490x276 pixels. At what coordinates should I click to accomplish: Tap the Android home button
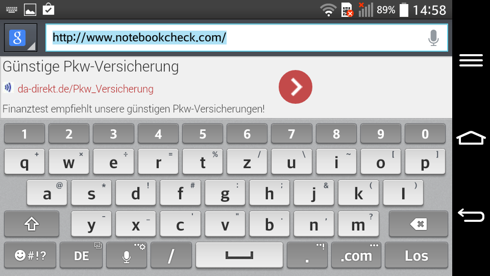click(471, 138)
